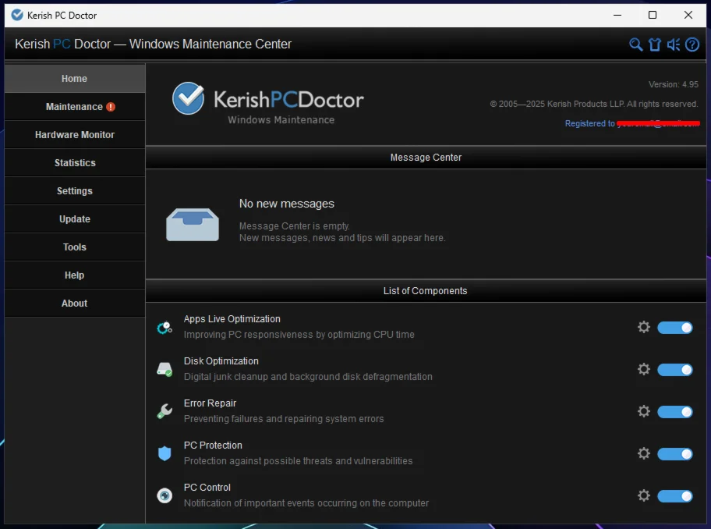
Task: Go to Hardware Monitor
Action: (x=75, y=135)
